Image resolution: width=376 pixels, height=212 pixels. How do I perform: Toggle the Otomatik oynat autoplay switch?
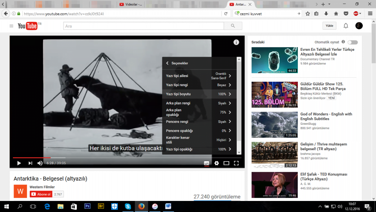click(352, 42)
